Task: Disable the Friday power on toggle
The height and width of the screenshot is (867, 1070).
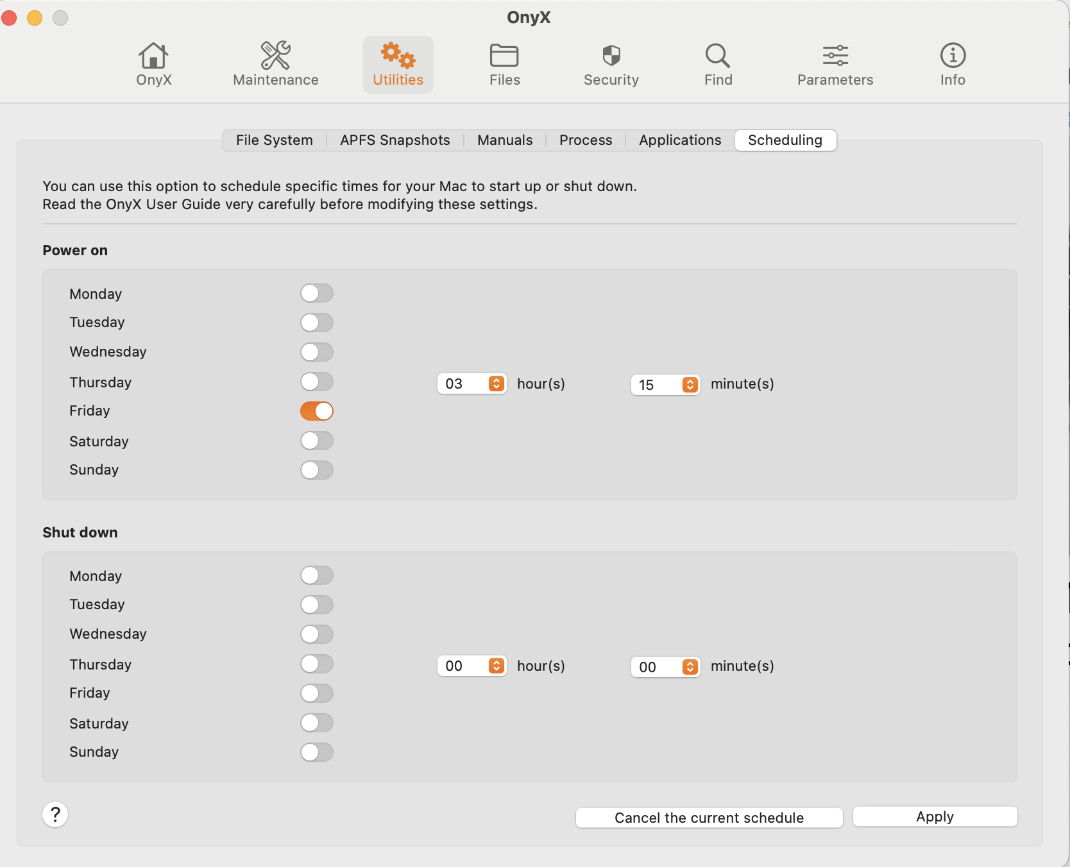Action: pyautogui.click(x=316, y=411)
